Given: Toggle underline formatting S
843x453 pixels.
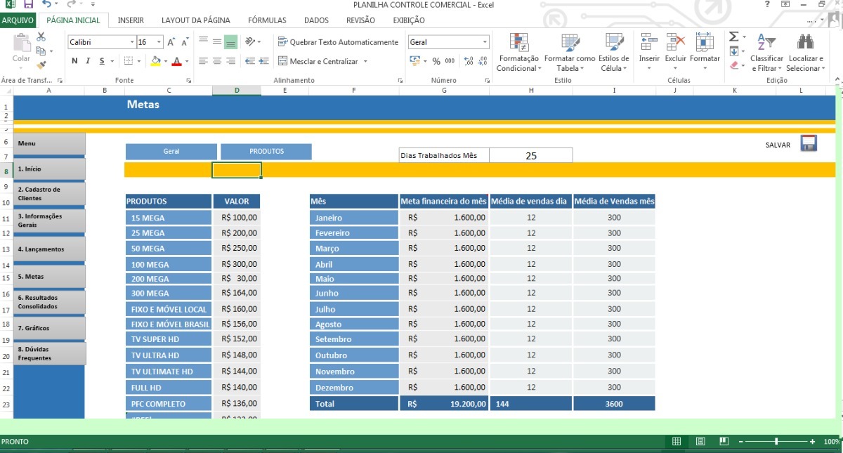Looking at the screenshot, I should (102, 61).
